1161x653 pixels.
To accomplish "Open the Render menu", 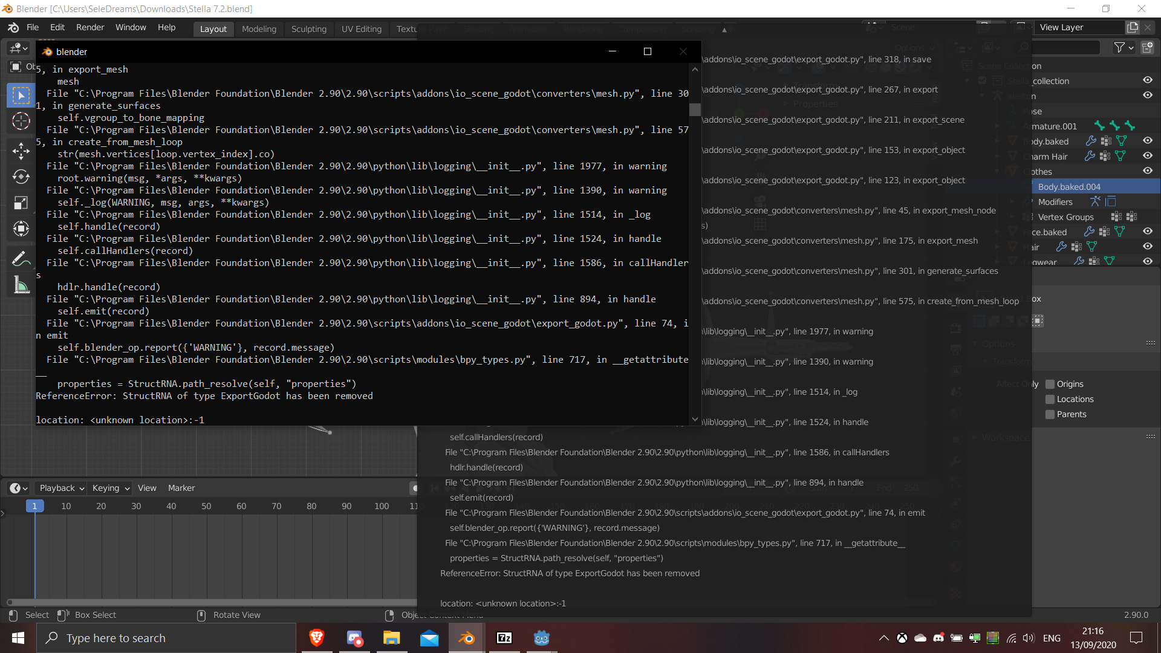I will [89, 27].
